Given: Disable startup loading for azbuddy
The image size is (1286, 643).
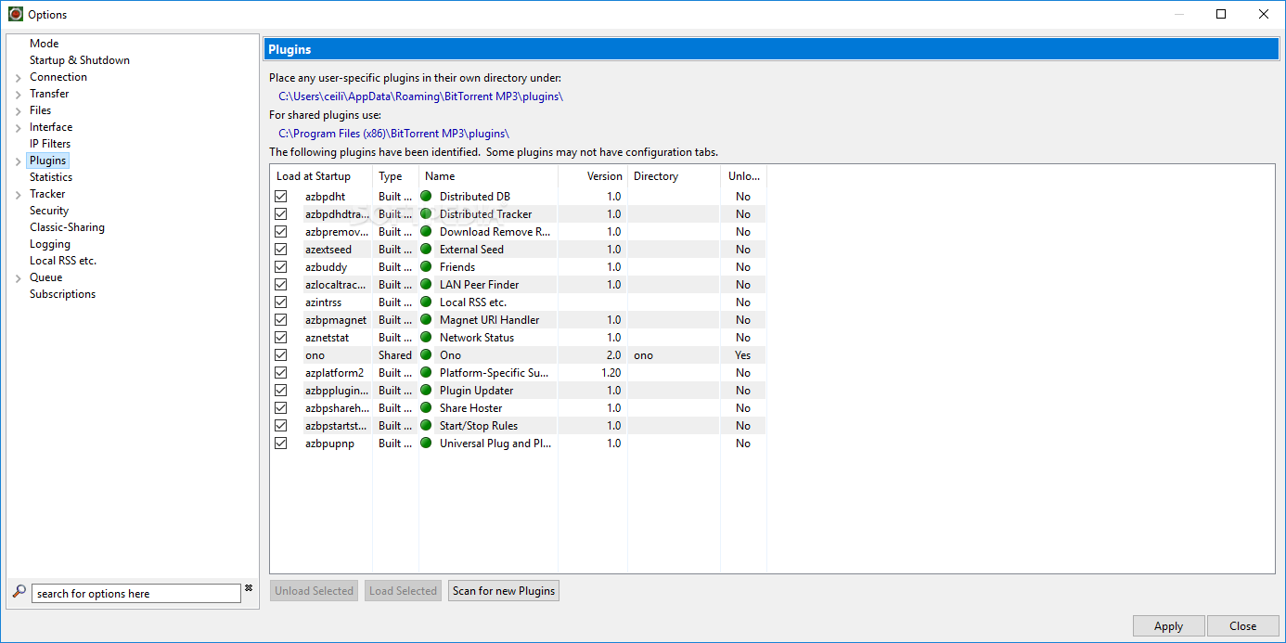Looking at the screenshot, I should 281,267.
